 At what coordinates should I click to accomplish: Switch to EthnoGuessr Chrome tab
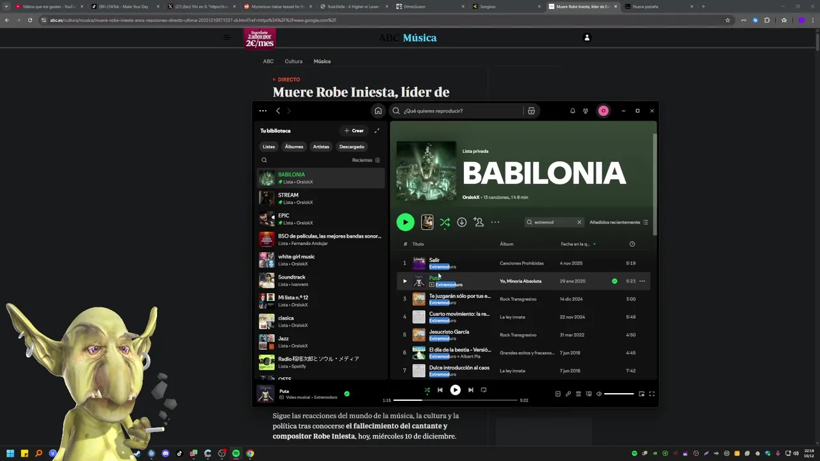[430, 6]
